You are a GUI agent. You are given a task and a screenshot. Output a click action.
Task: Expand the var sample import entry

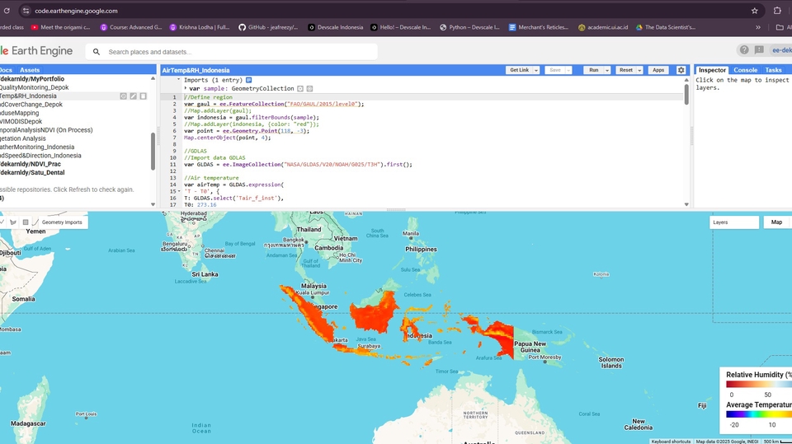[x=186, y=88]
